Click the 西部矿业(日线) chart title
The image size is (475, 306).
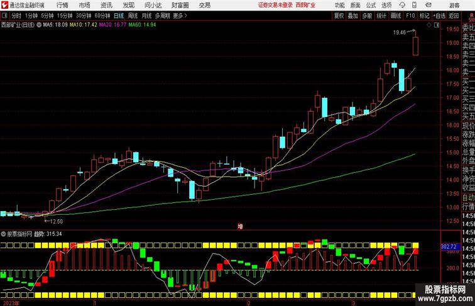[18, 25]
